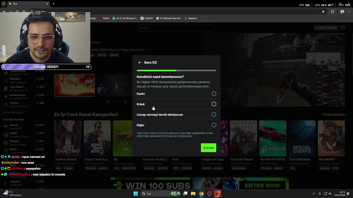The width and height of the screenshot is (353, 198).
Task: Click the previous carousel arrow
Action: pyautogui.click(x=108, y=102)
